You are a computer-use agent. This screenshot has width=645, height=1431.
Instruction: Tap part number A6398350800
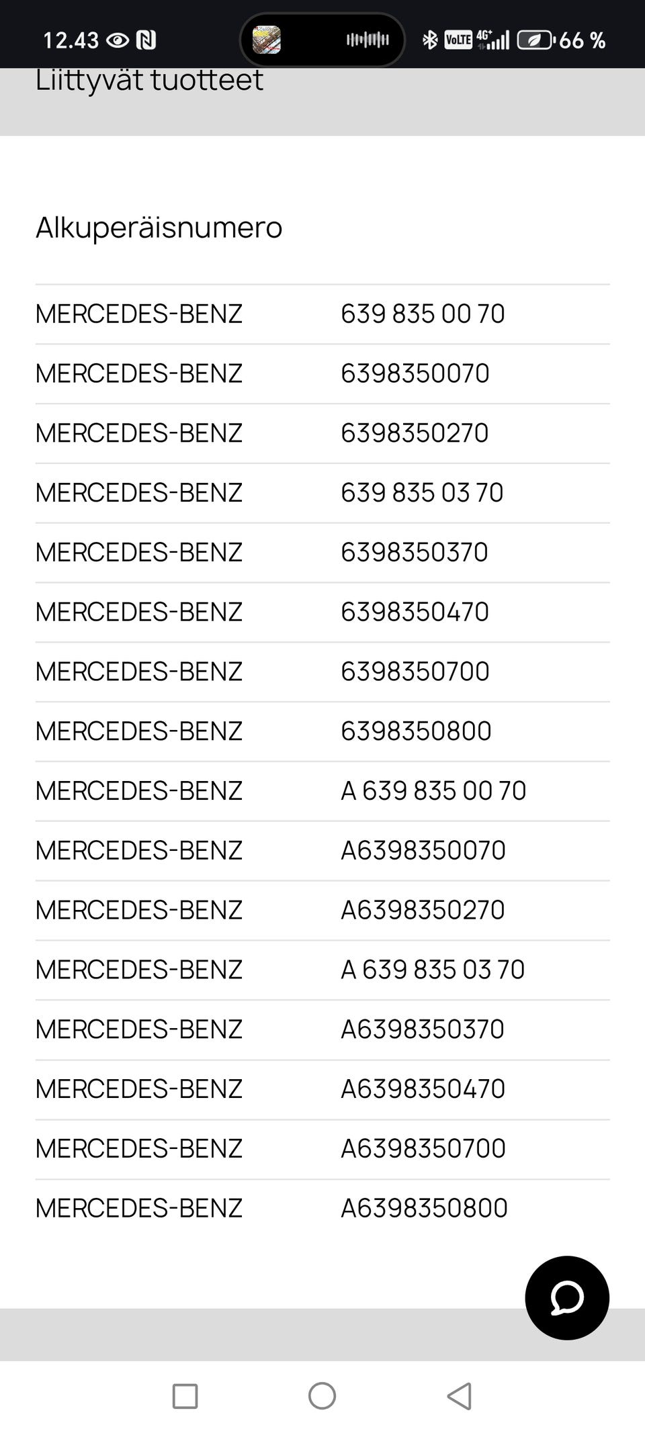tap(424, 1208)
